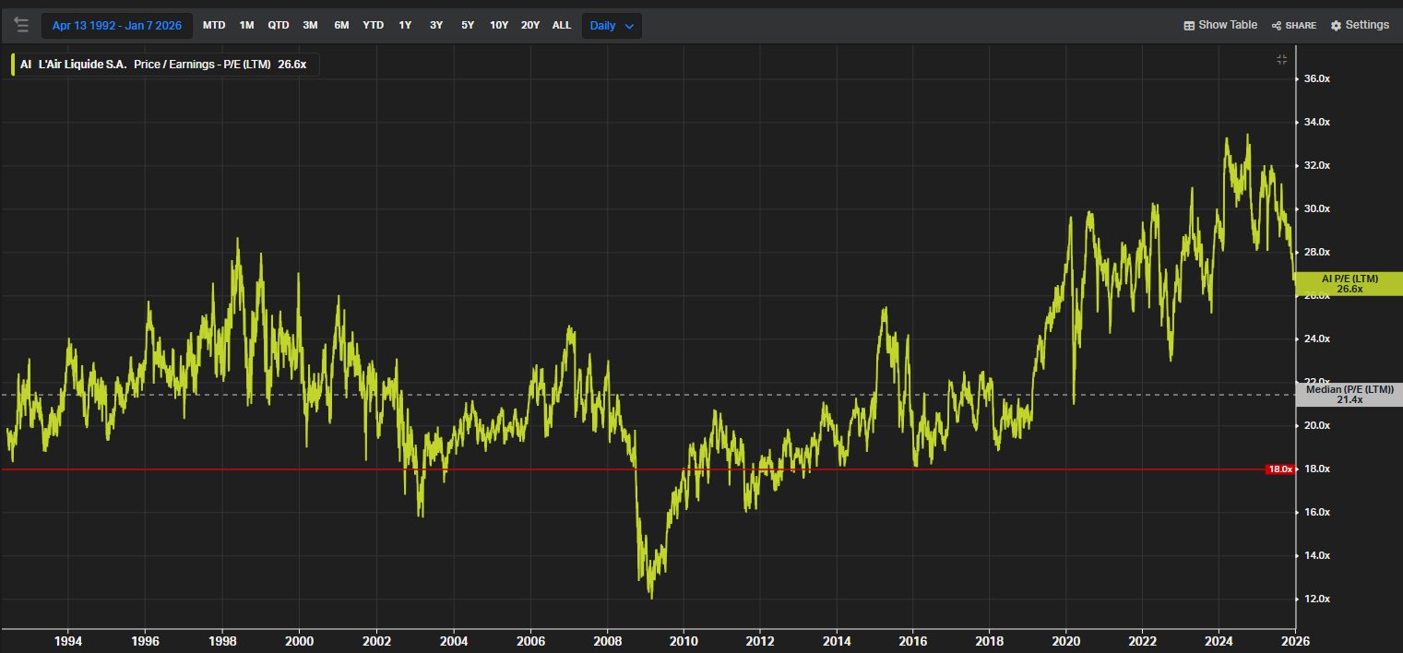Select the 1M time range
This screenshot has width=1403, height=653.
[246, 26]
